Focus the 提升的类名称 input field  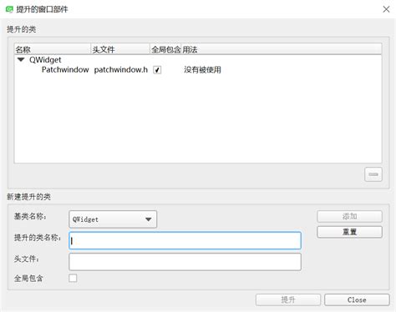point(185,240)
